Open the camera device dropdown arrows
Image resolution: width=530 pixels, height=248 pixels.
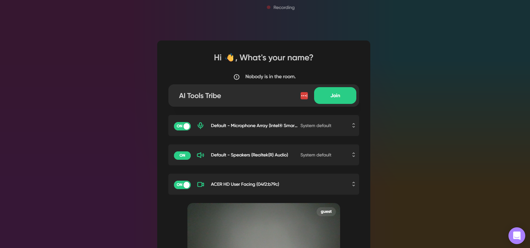[354, 184]
